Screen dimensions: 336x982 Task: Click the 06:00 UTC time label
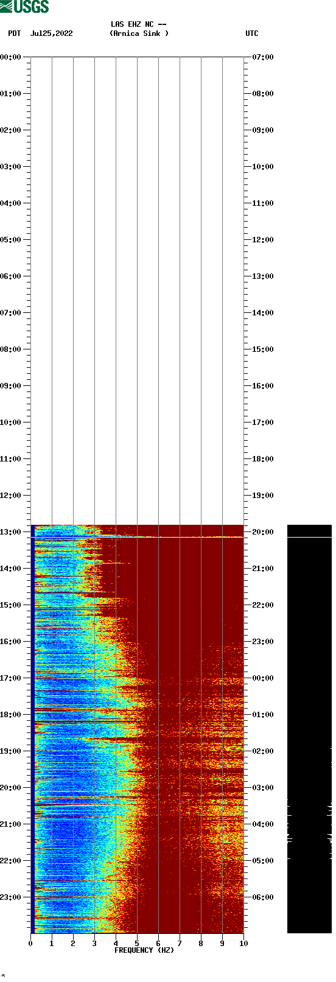click(x=263, y=897)
